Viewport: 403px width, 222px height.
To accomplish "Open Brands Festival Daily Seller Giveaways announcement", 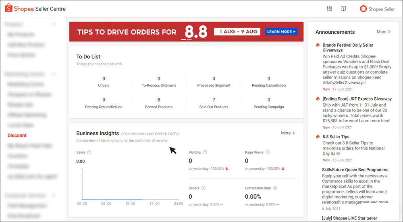I will (348, 47).
